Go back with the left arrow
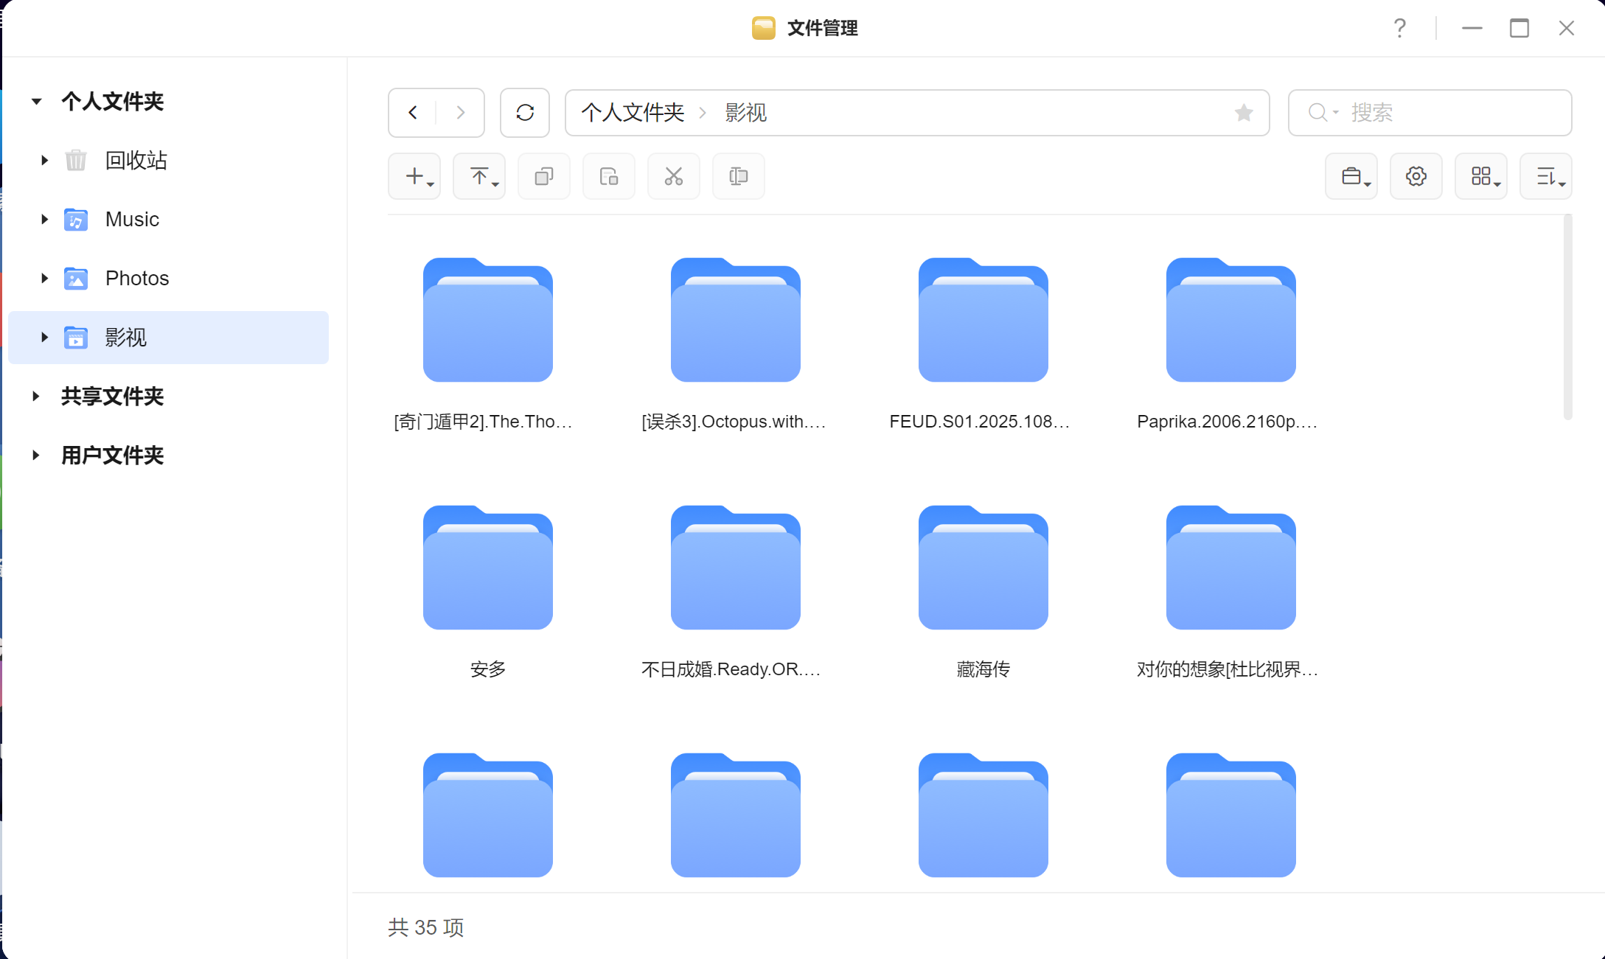Screen dimensions: 1605x959 point(413,113)
